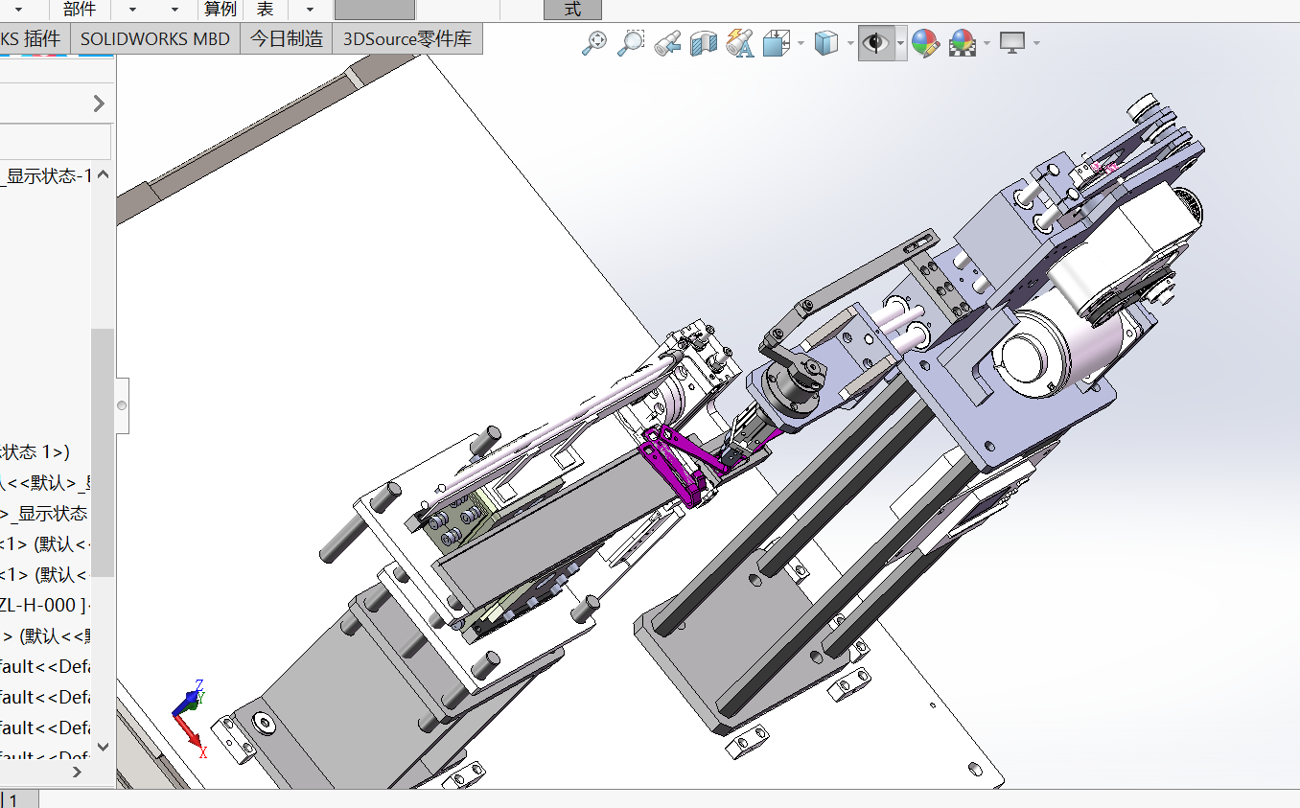Click the left panel collapse handle

pos(122,405)
